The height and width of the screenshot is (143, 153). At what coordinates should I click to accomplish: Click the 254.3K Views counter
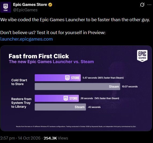click(x=56, y=138)
